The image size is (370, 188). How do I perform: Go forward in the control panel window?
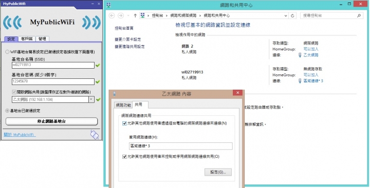click(121, 15)
